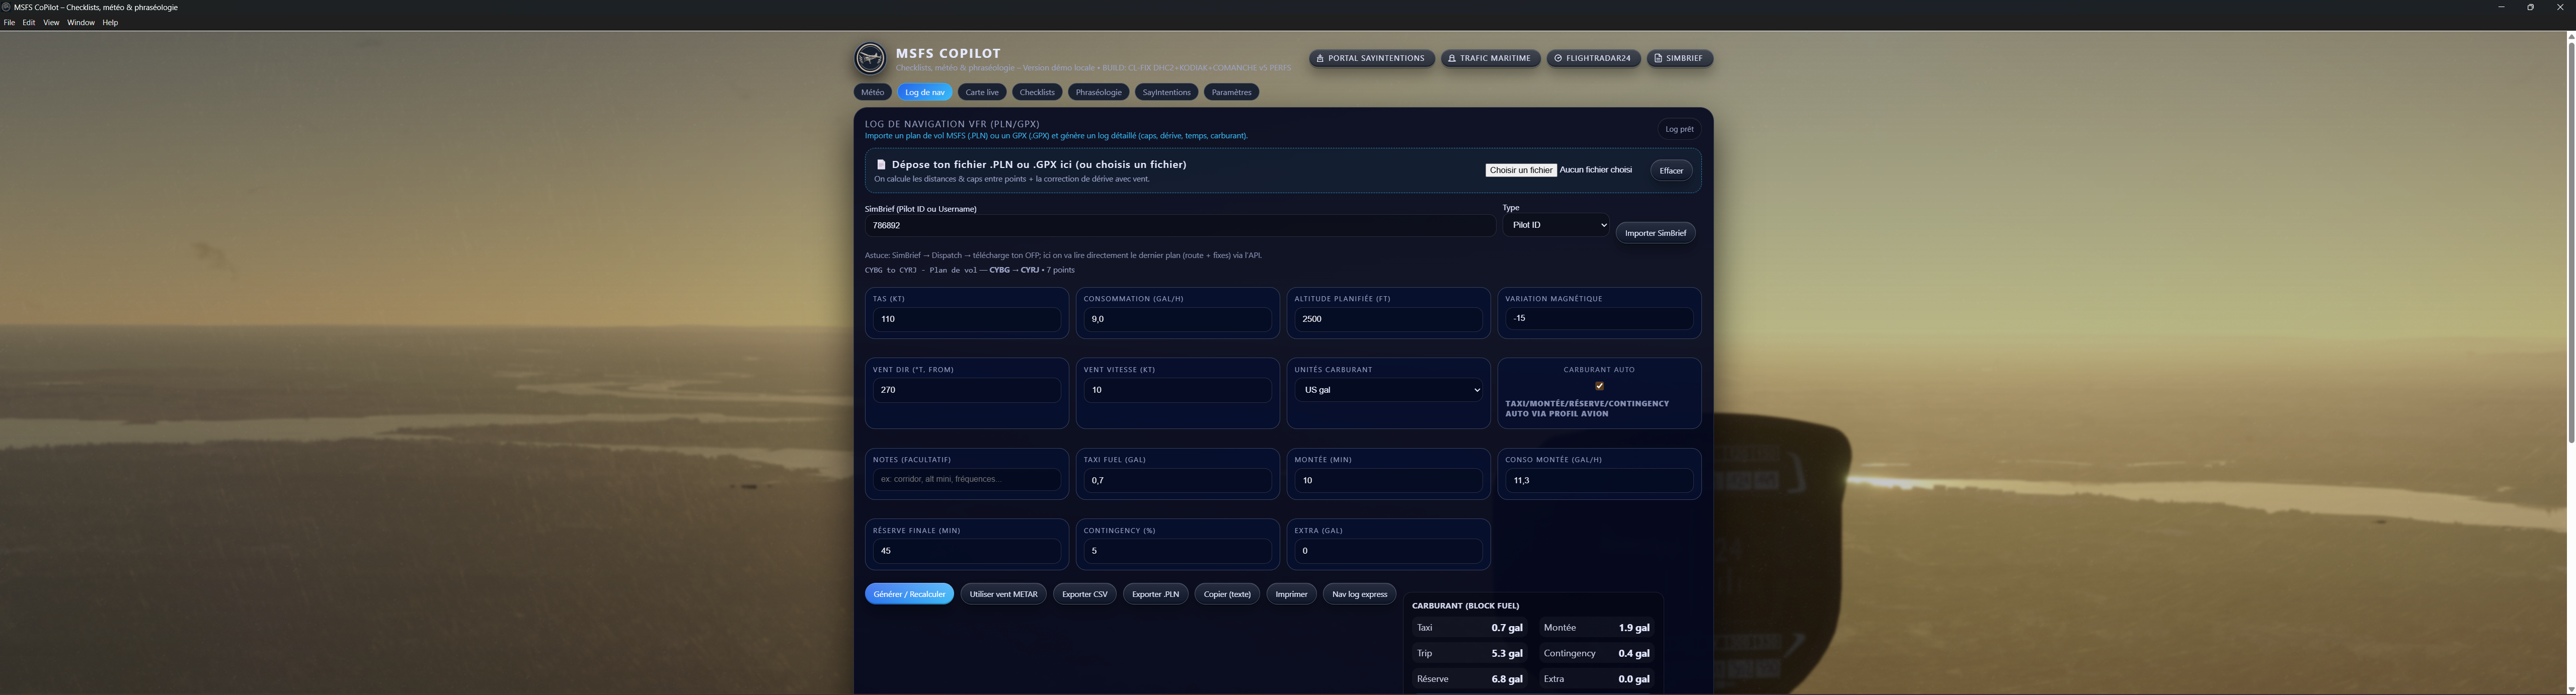Image resolution: width=2576 pixels, height=695 pixels.
Task: Click the Importer SimBrief button
Action: (x=1655, y=233)
